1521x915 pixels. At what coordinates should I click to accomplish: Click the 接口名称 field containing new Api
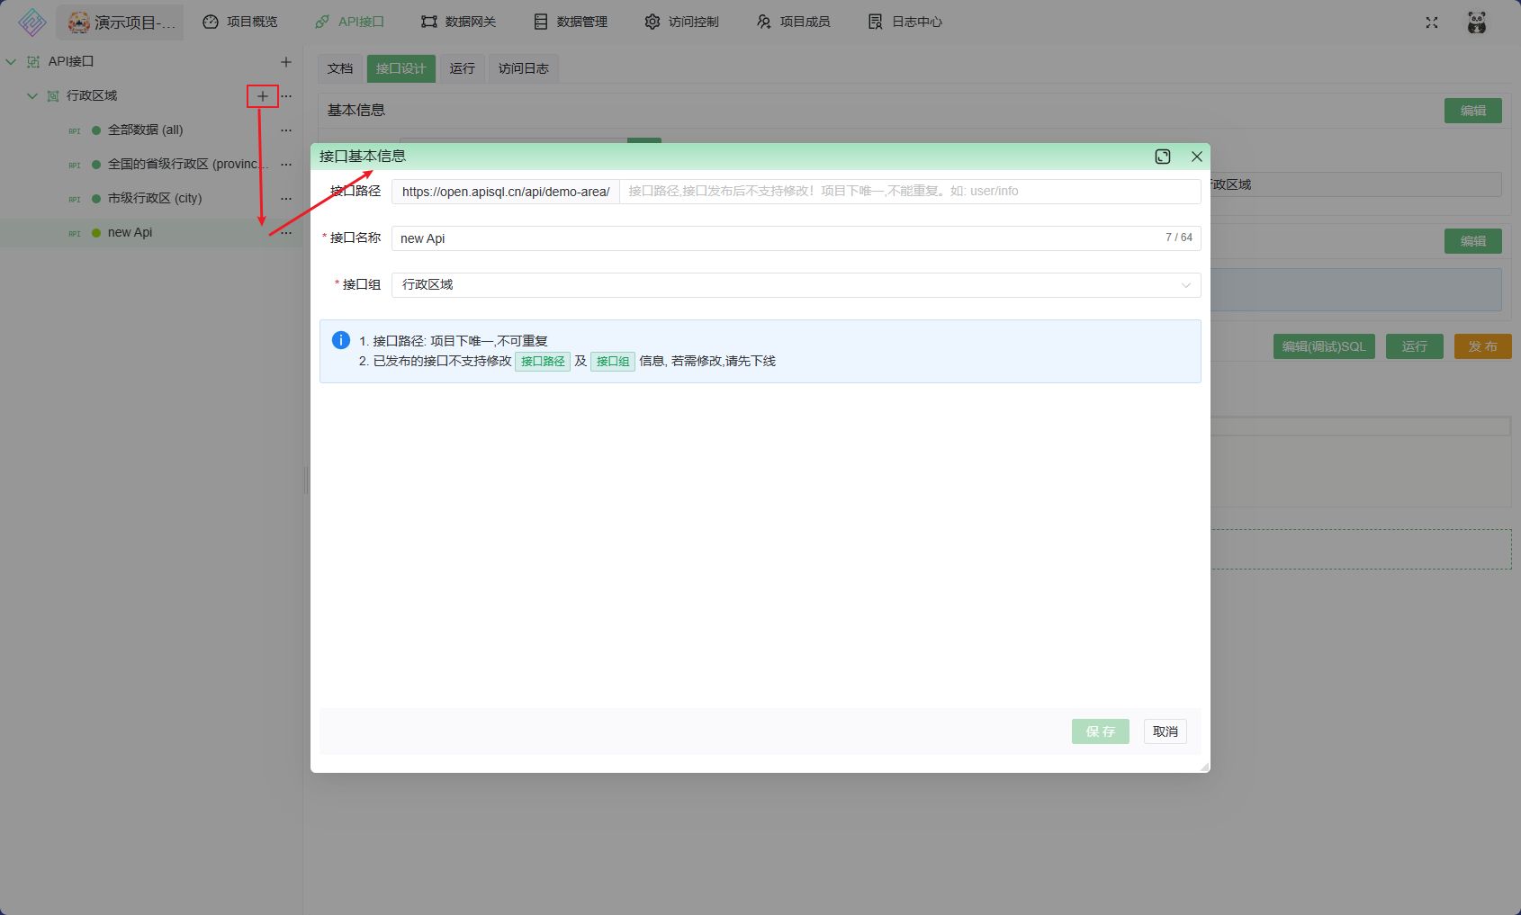pyautogui.click(x=778, y=238)
